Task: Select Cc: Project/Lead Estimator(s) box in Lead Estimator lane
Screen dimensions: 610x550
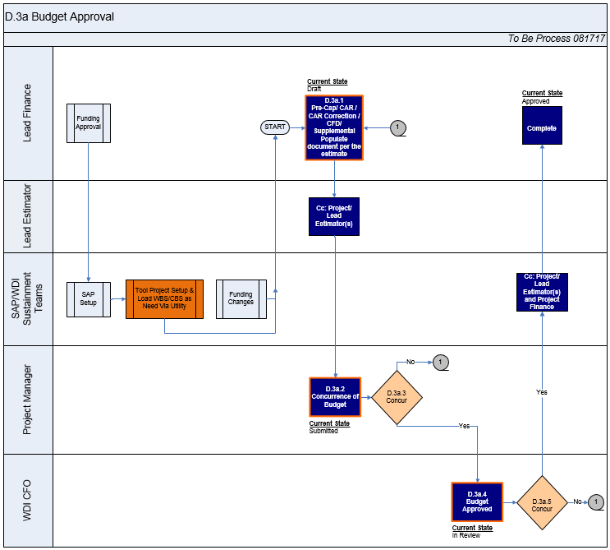Action: coord(334,216)
